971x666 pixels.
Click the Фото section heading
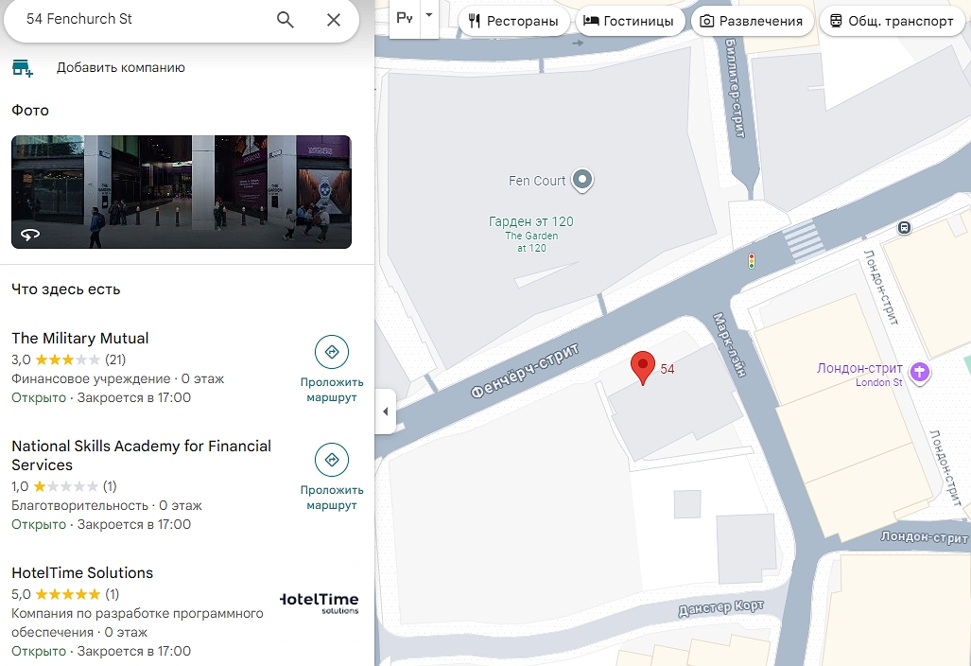tap(30, 111)
